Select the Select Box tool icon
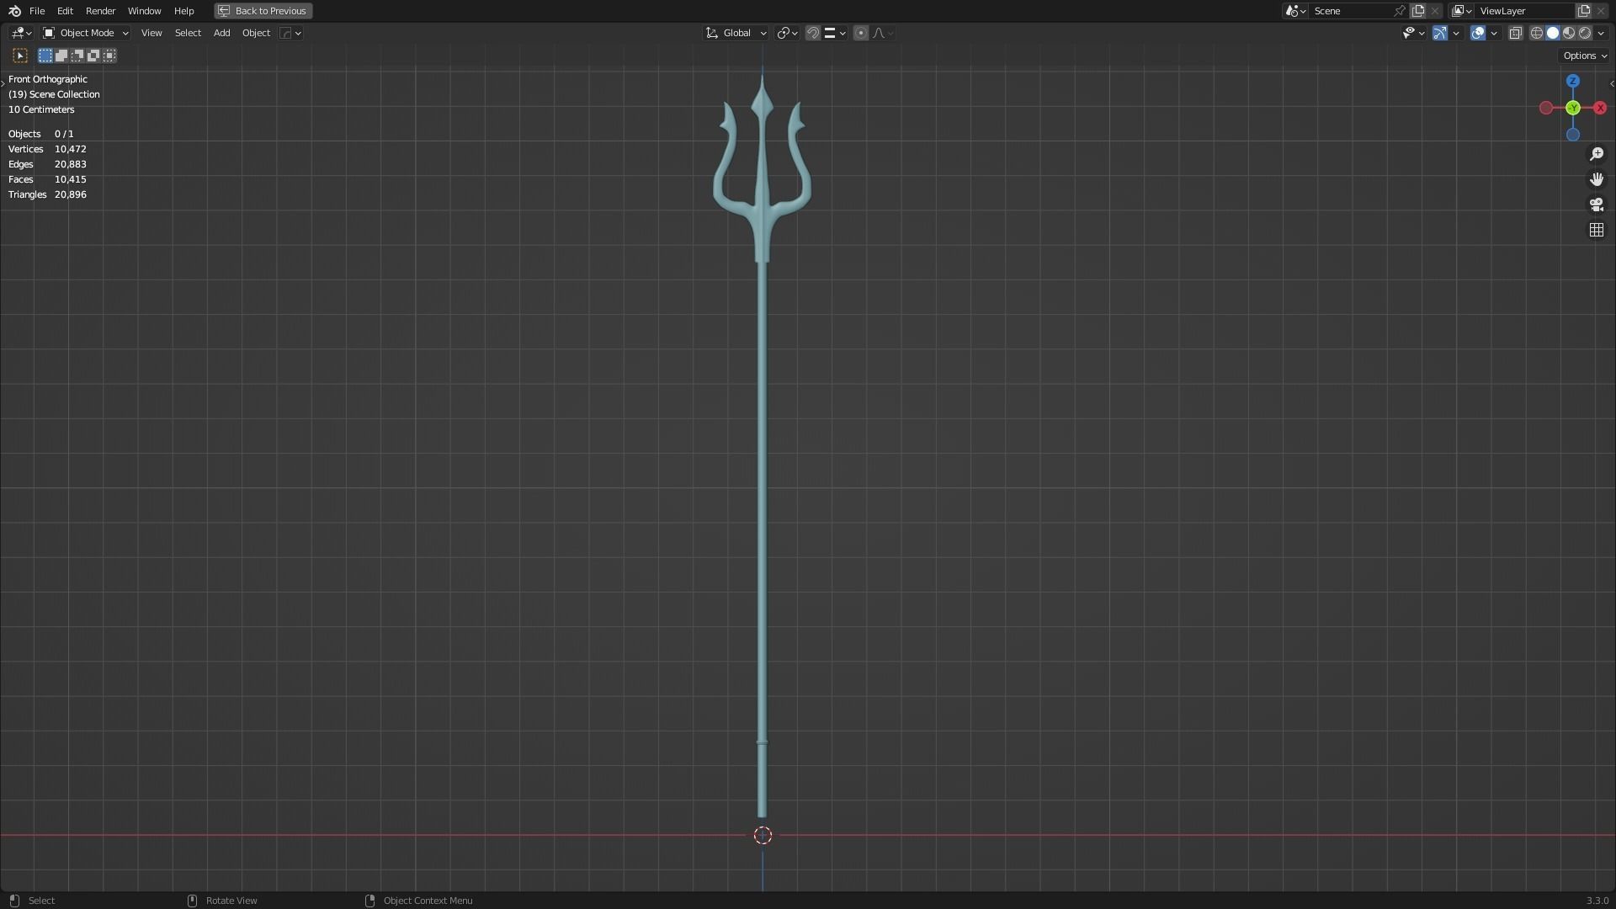This screenshot has height=909, width=1616. point(20,56)
